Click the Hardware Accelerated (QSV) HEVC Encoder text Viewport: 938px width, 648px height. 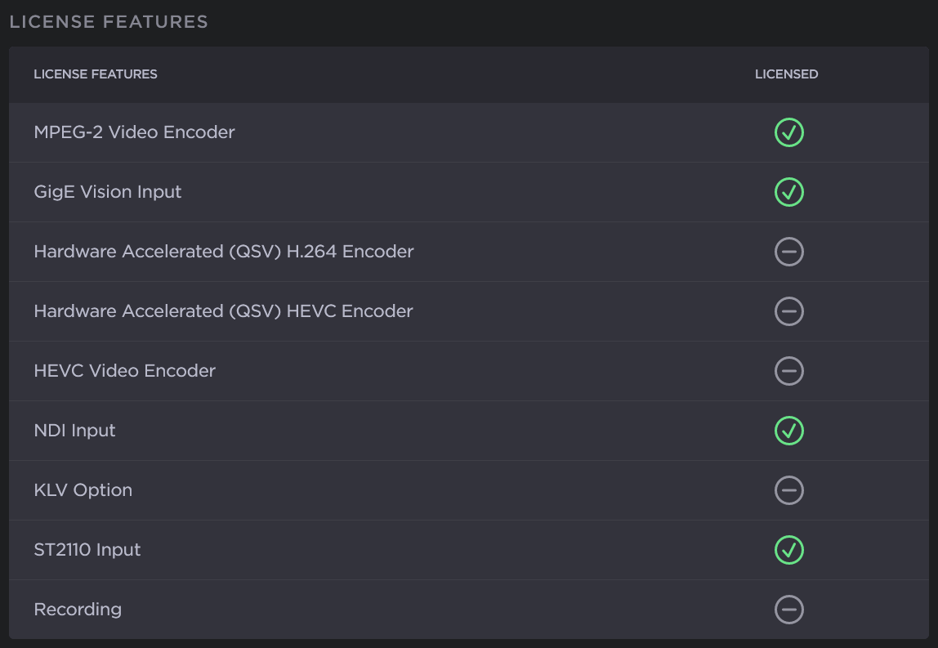[x=223, y=311]
